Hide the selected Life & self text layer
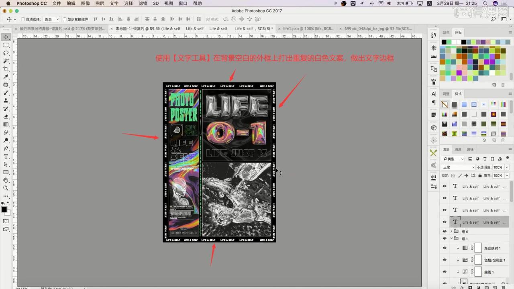The width and height of the screenshot is (514, 289). tap(445, 222)
